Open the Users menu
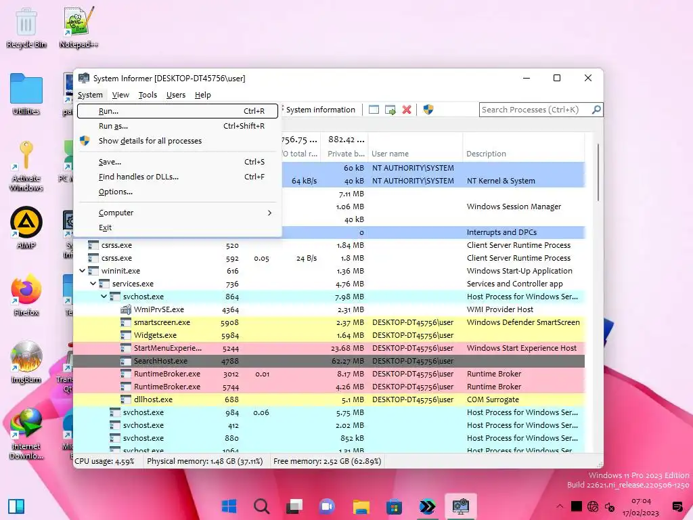693x520 pixels. (x=176, y=95)
